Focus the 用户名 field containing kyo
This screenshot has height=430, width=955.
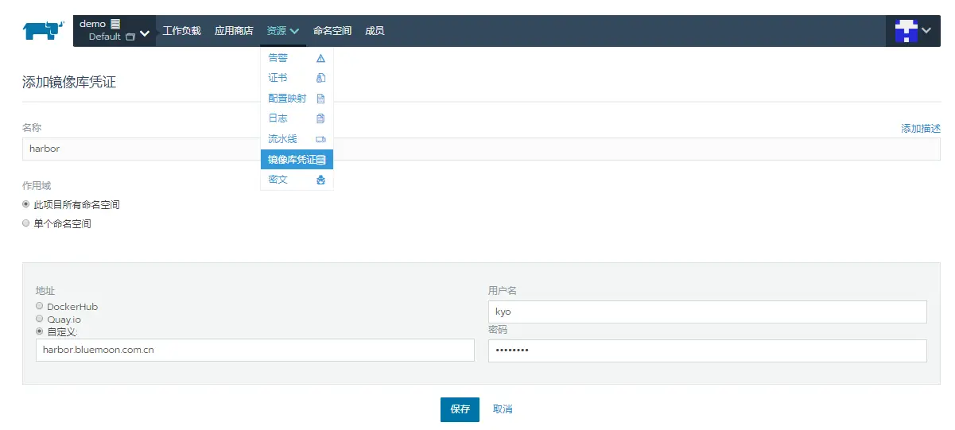708,312
